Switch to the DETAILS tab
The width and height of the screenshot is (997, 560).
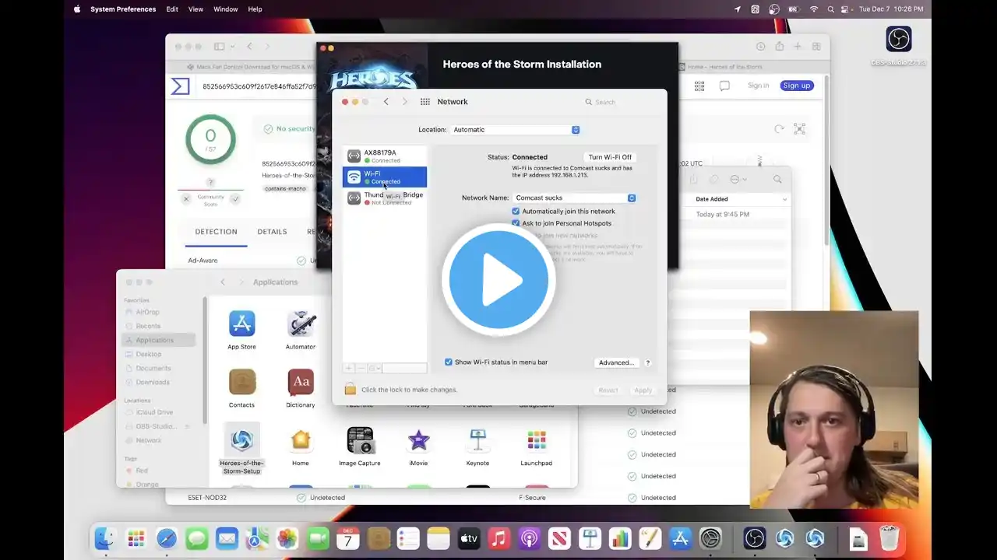[272, 232]
